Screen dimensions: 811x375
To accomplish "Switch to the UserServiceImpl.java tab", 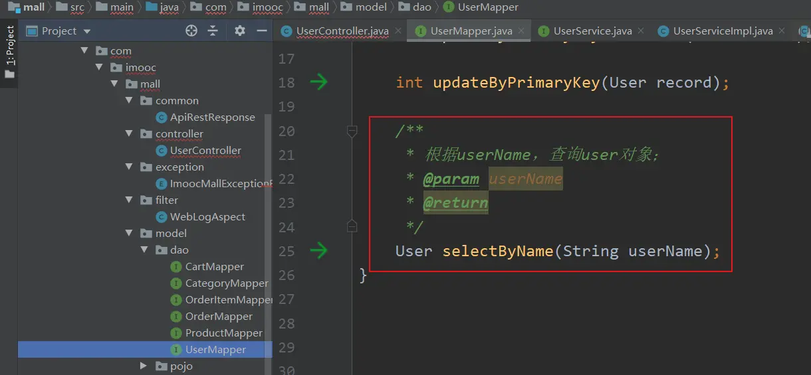I will pyautogui.click(x=722, y=31).
